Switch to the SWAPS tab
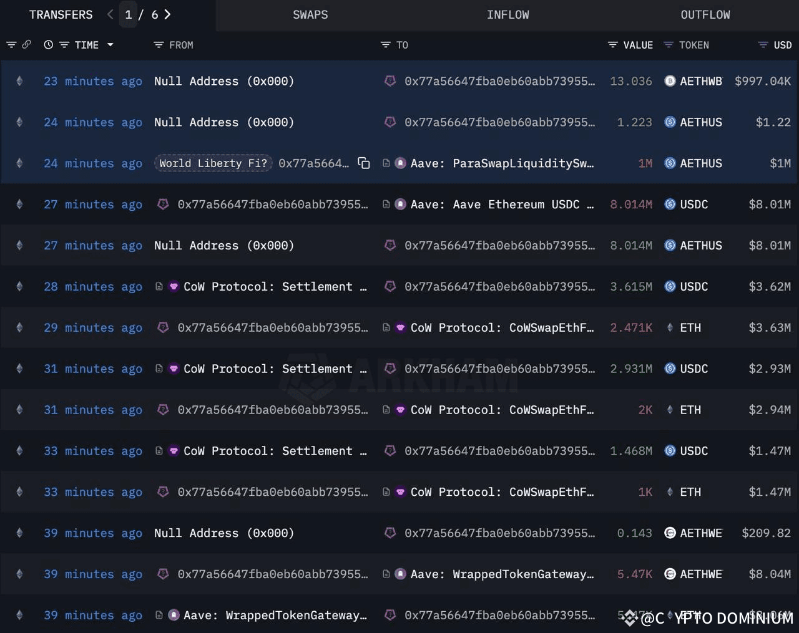This screenshot has width=799, height=633. tap(310, 15)
